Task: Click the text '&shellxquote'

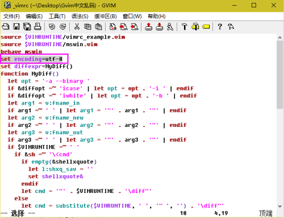Action: point(73,162)
